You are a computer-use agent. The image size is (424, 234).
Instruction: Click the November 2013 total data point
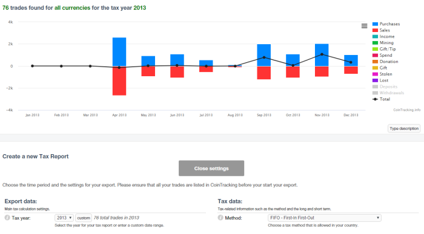click(x=322, y=54)
